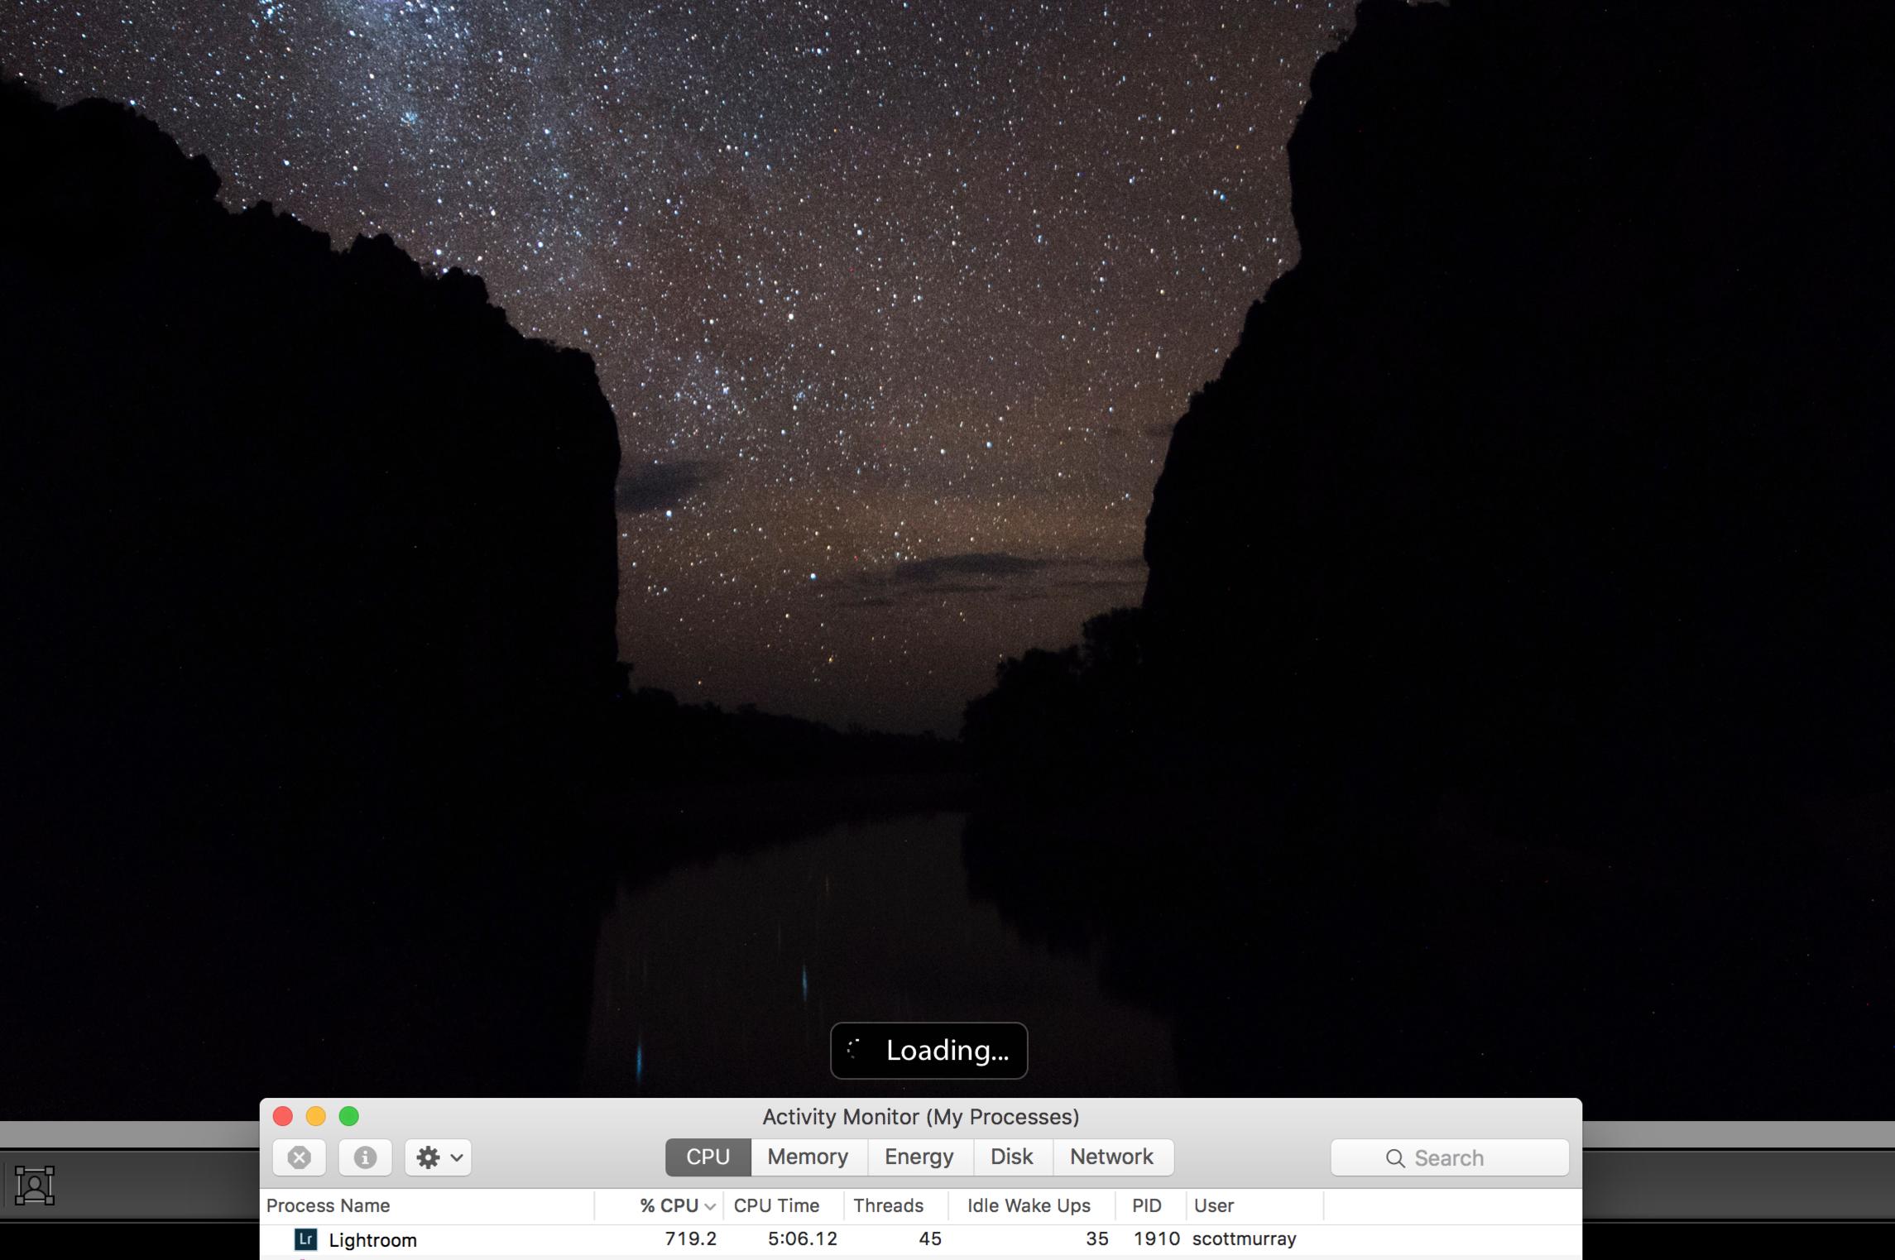The height and width of the screenshot is (1260, 1895).
Task: Click the inspect process info button
Action: click(365, 1157)
